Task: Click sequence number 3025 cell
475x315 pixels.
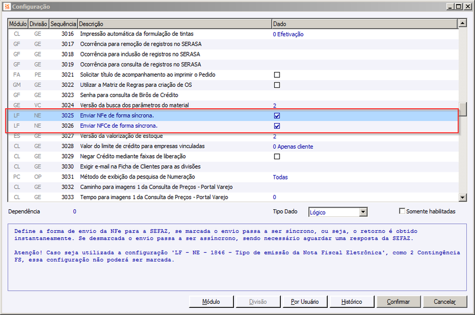Action: 68,115
